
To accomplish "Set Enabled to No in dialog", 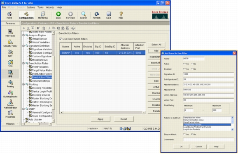I will 192,69.
